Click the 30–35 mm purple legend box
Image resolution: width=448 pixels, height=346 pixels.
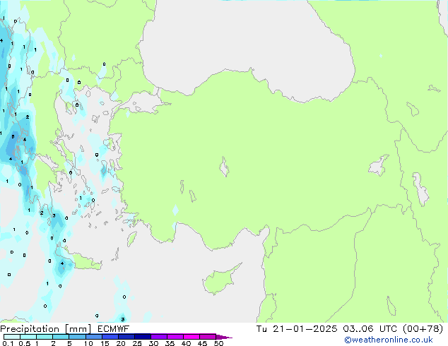158,337
